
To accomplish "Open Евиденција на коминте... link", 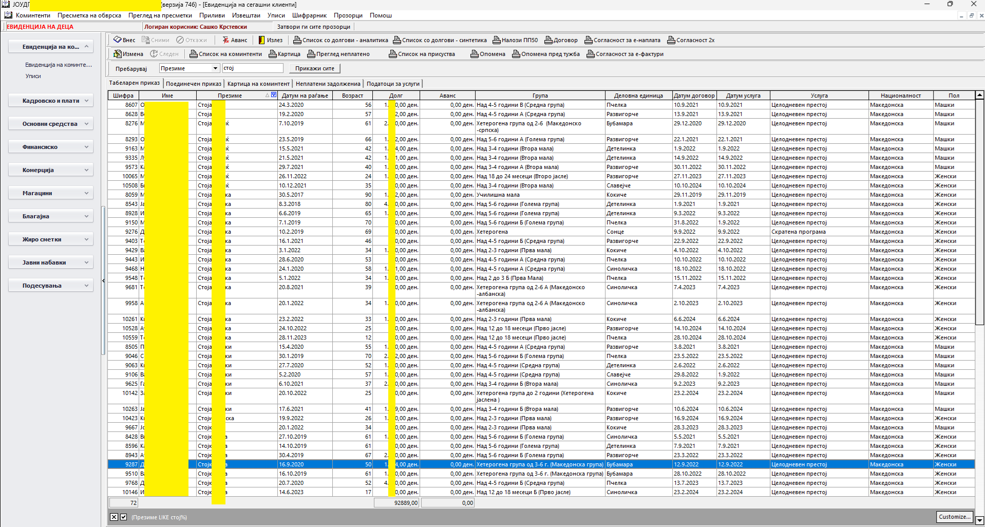I will (x=59, y=65).
